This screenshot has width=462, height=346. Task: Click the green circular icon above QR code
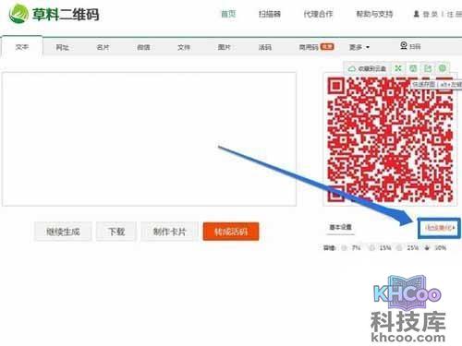point(443,68)
